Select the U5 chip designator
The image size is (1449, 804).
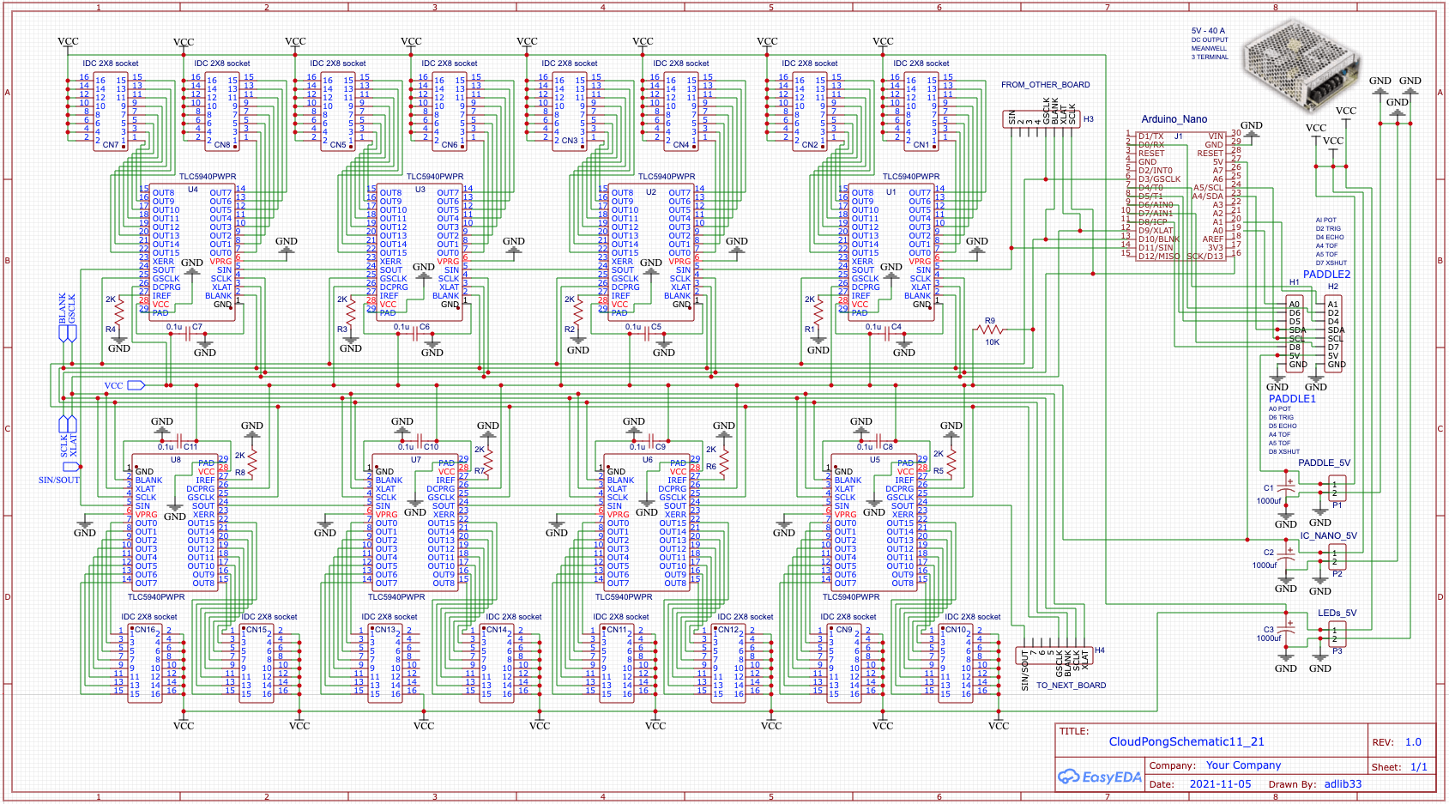[874, 460]
